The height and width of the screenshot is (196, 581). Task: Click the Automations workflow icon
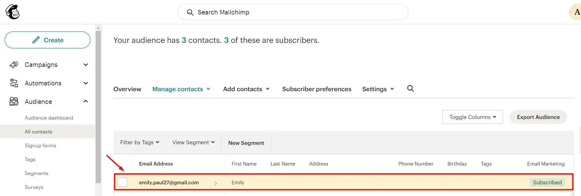(14, 83)
